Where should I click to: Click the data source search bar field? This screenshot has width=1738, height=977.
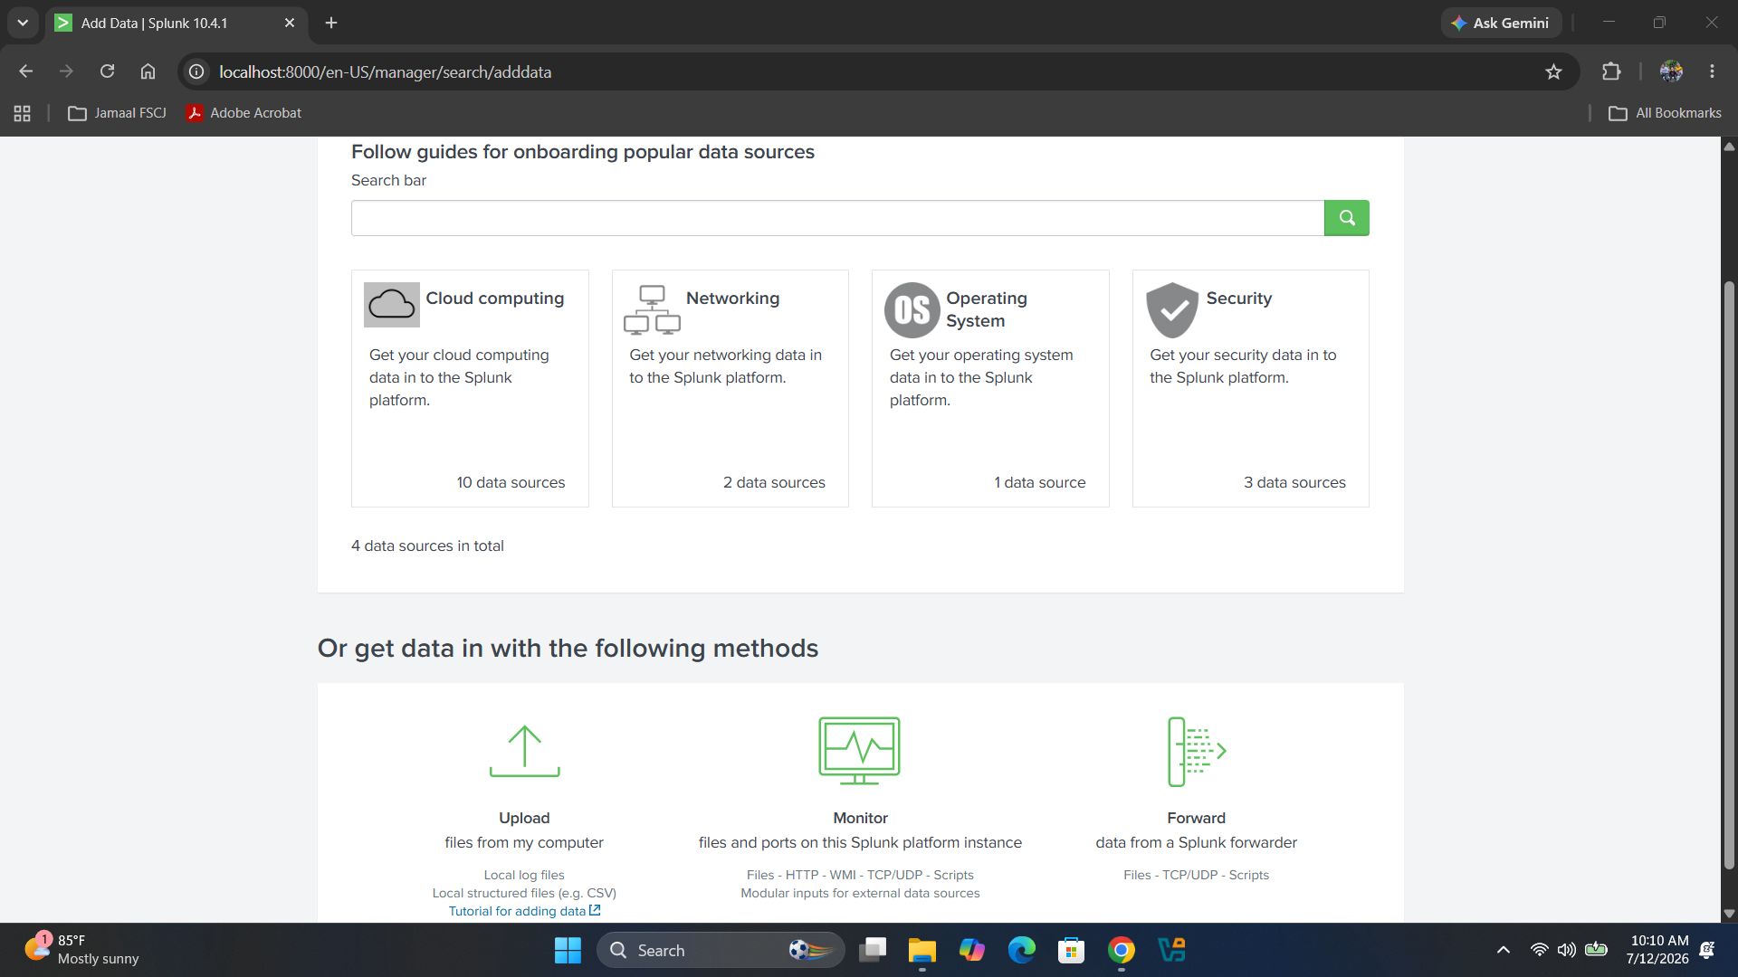tap(837, 218)
